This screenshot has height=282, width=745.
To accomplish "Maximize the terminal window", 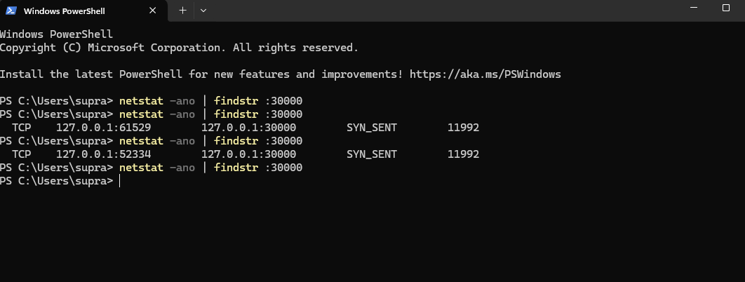I will (x=726, y=8).
